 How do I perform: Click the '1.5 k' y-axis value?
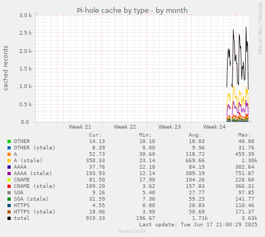26,69
